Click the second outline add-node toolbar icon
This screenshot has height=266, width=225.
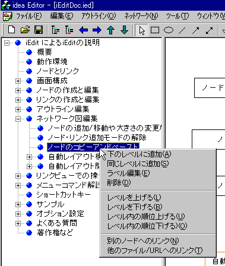point(69,30)
